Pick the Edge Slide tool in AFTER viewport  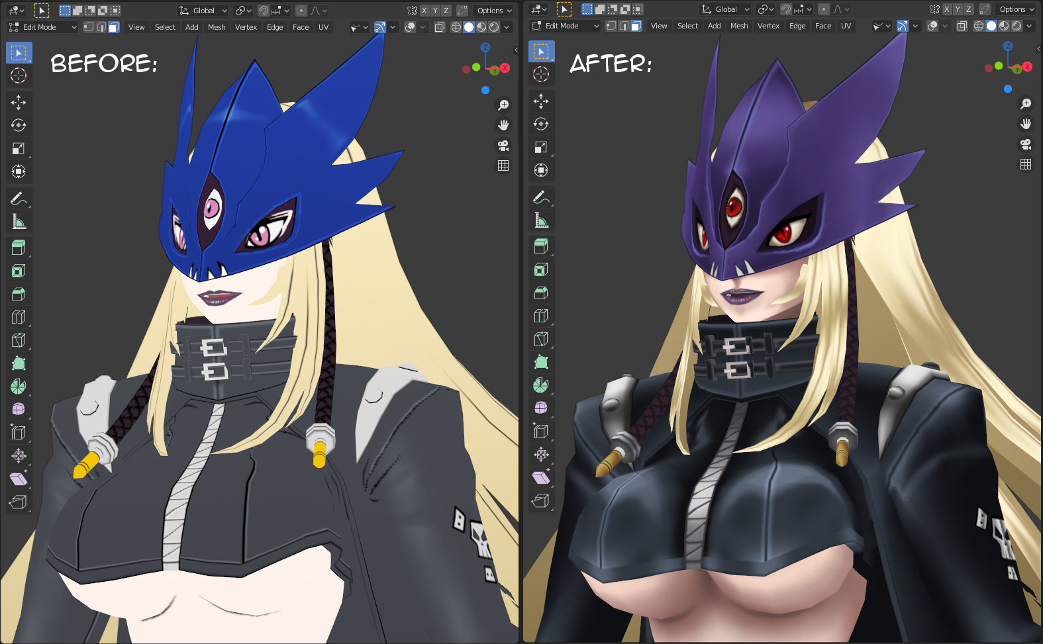[x=541, y=432]
